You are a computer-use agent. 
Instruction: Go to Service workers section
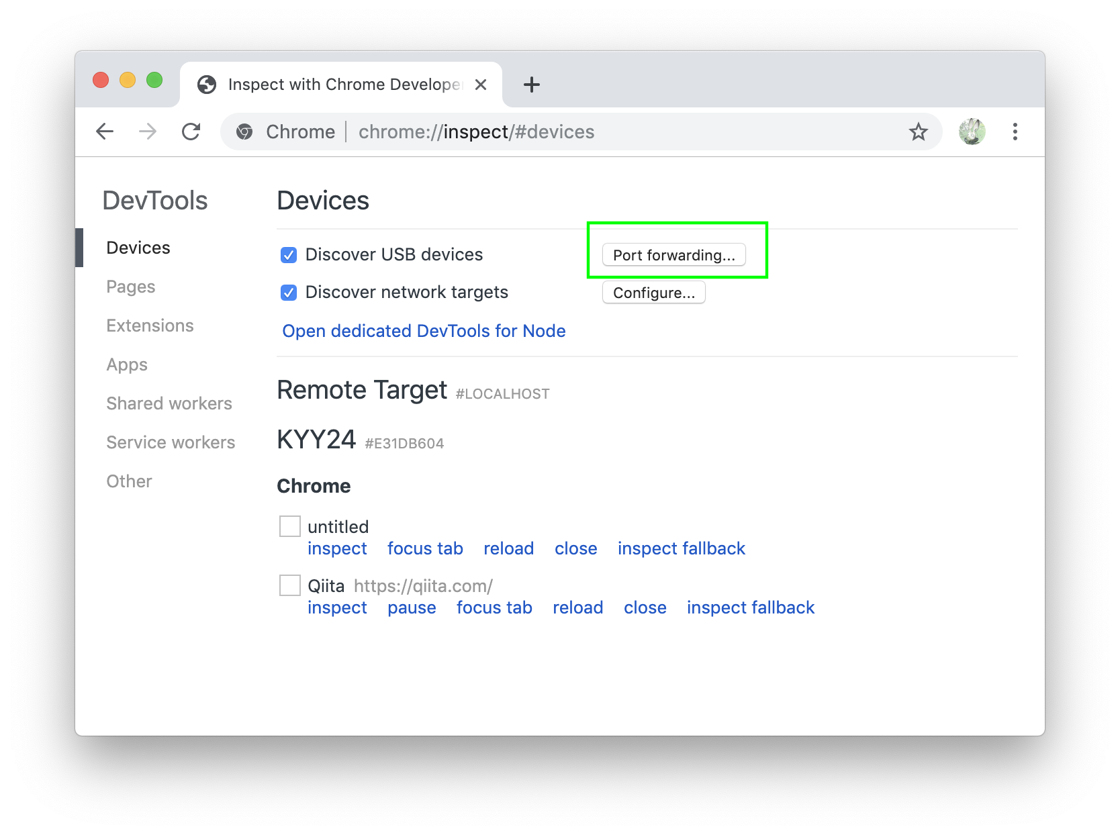(171, 442)
